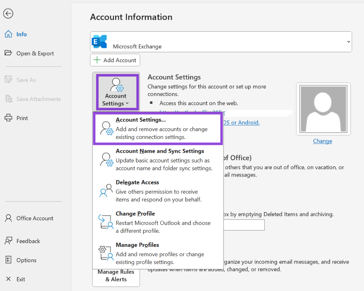Choose Account Name and Sync Settings

click(x=158, y=160)
